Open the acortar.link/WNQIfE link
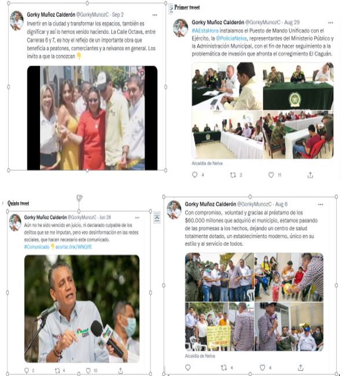 coord(73,247)
